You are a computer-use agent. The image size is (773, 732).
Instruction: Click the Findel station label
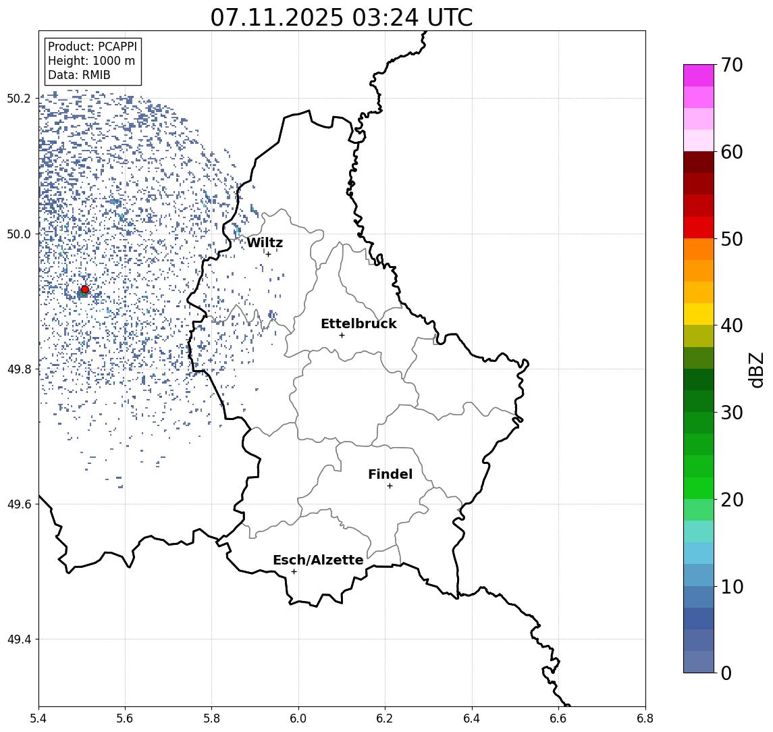point(390,474)
